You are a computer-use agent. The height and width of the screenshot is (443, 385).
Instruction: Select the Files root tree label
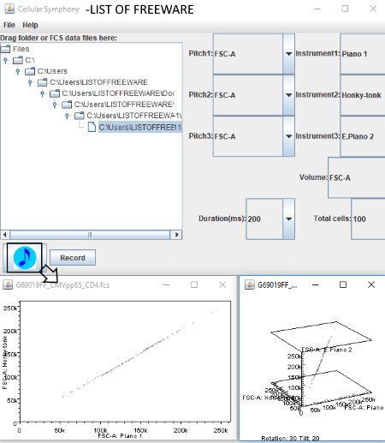[21, 49]
